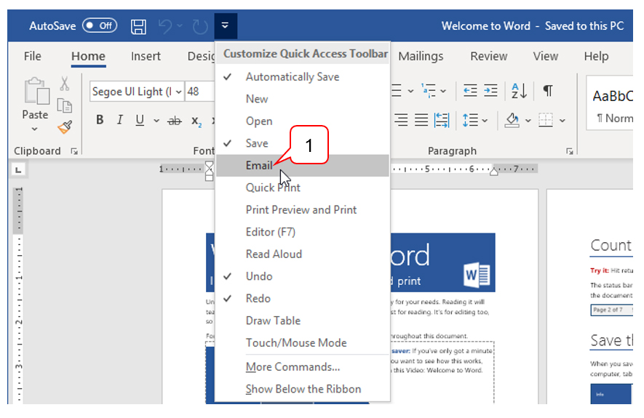Click the Distributed alignment icon
The height and width of the screenshot is (418, 644).
(x=442, y=120)
